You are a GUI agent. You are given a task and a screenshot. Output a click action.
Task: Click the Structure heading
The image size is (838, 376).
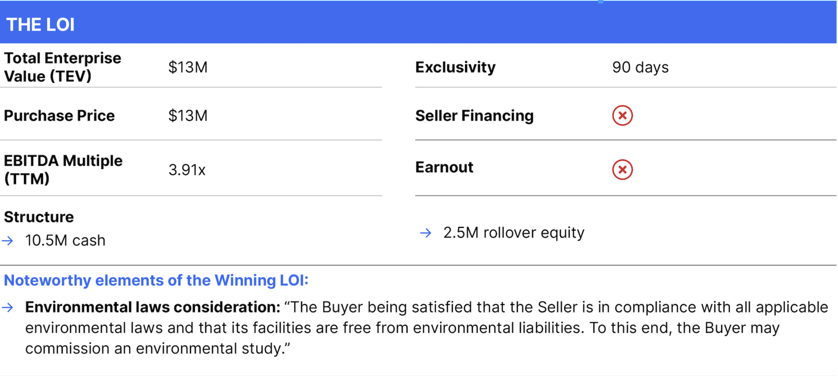39,217
